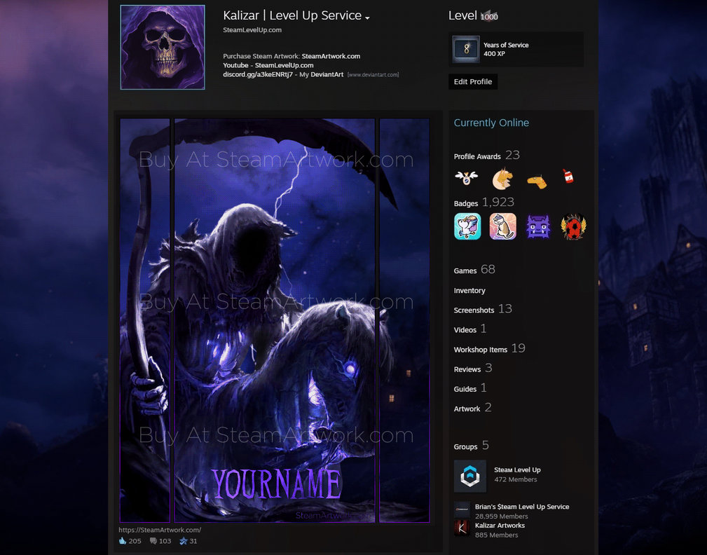Click the center reaper artwork showcase image
The width and height of the screenshot is (707, 555).
(x=275, y=320)
